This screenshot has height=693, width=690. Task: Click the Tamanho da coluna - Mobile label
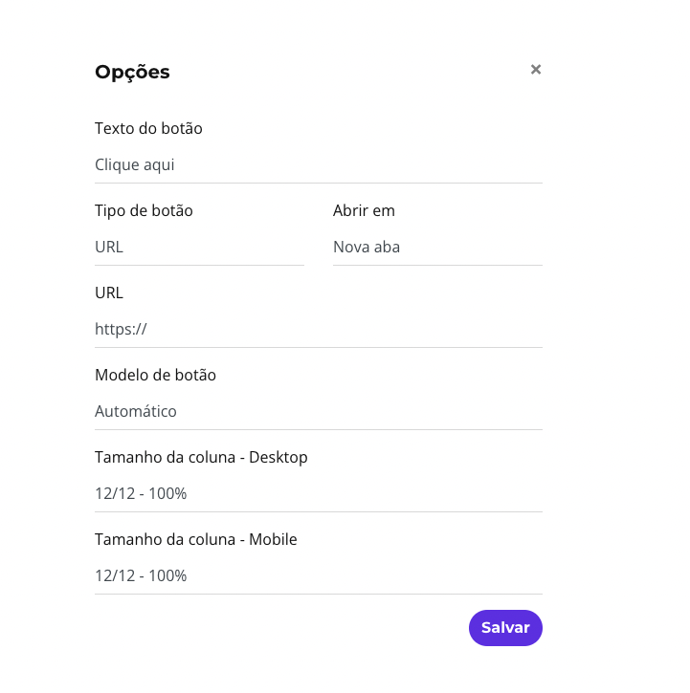[195, 539]
